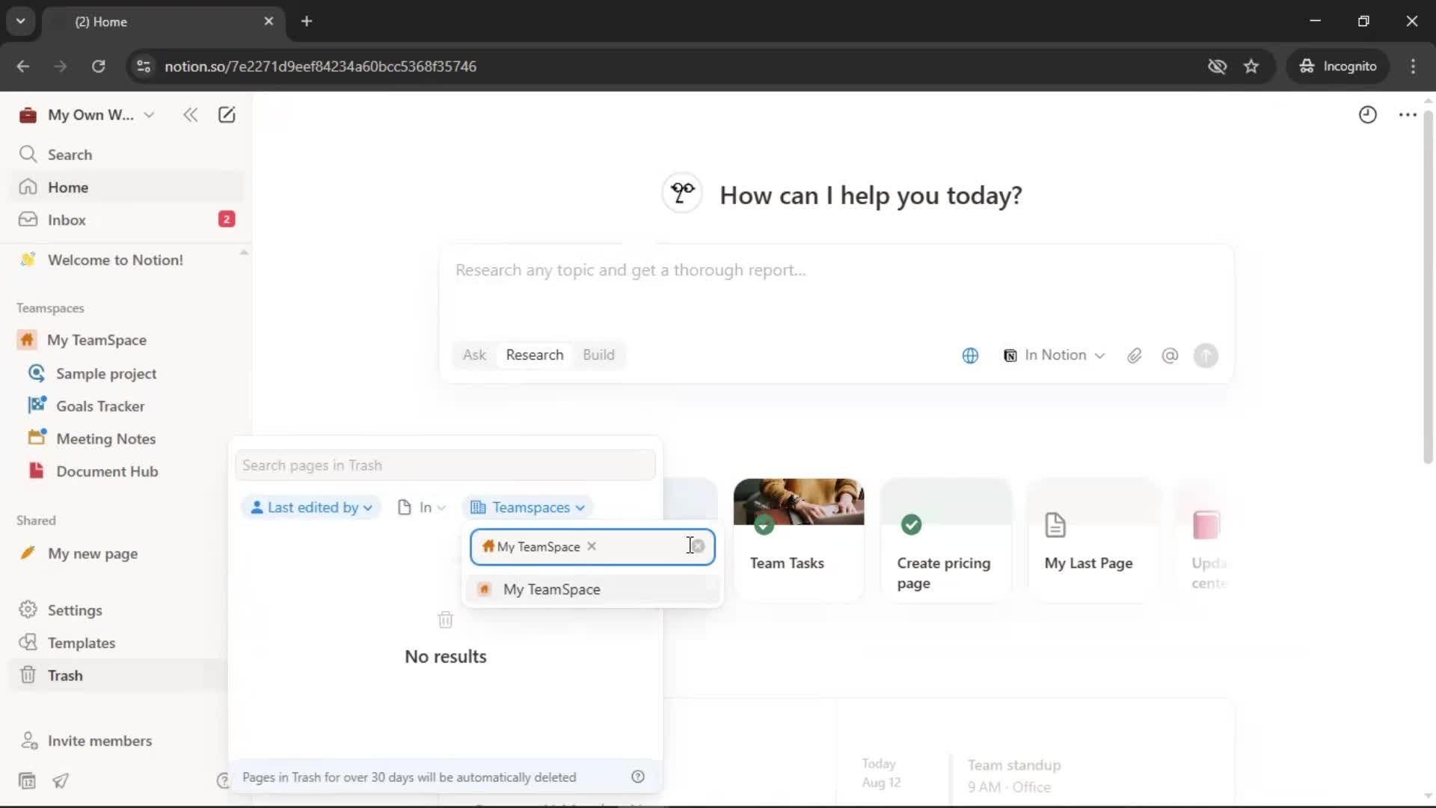Open the Team Tasks card
This screenshot has height=808, width=1436.
799,539
